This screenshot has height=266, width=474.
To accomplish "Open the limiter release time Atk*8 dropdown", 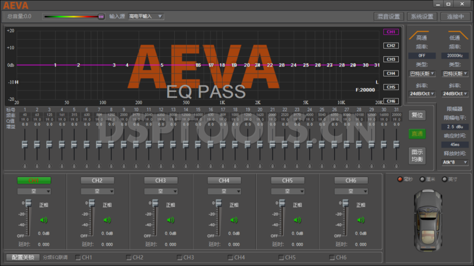I will tap(455, 162).
